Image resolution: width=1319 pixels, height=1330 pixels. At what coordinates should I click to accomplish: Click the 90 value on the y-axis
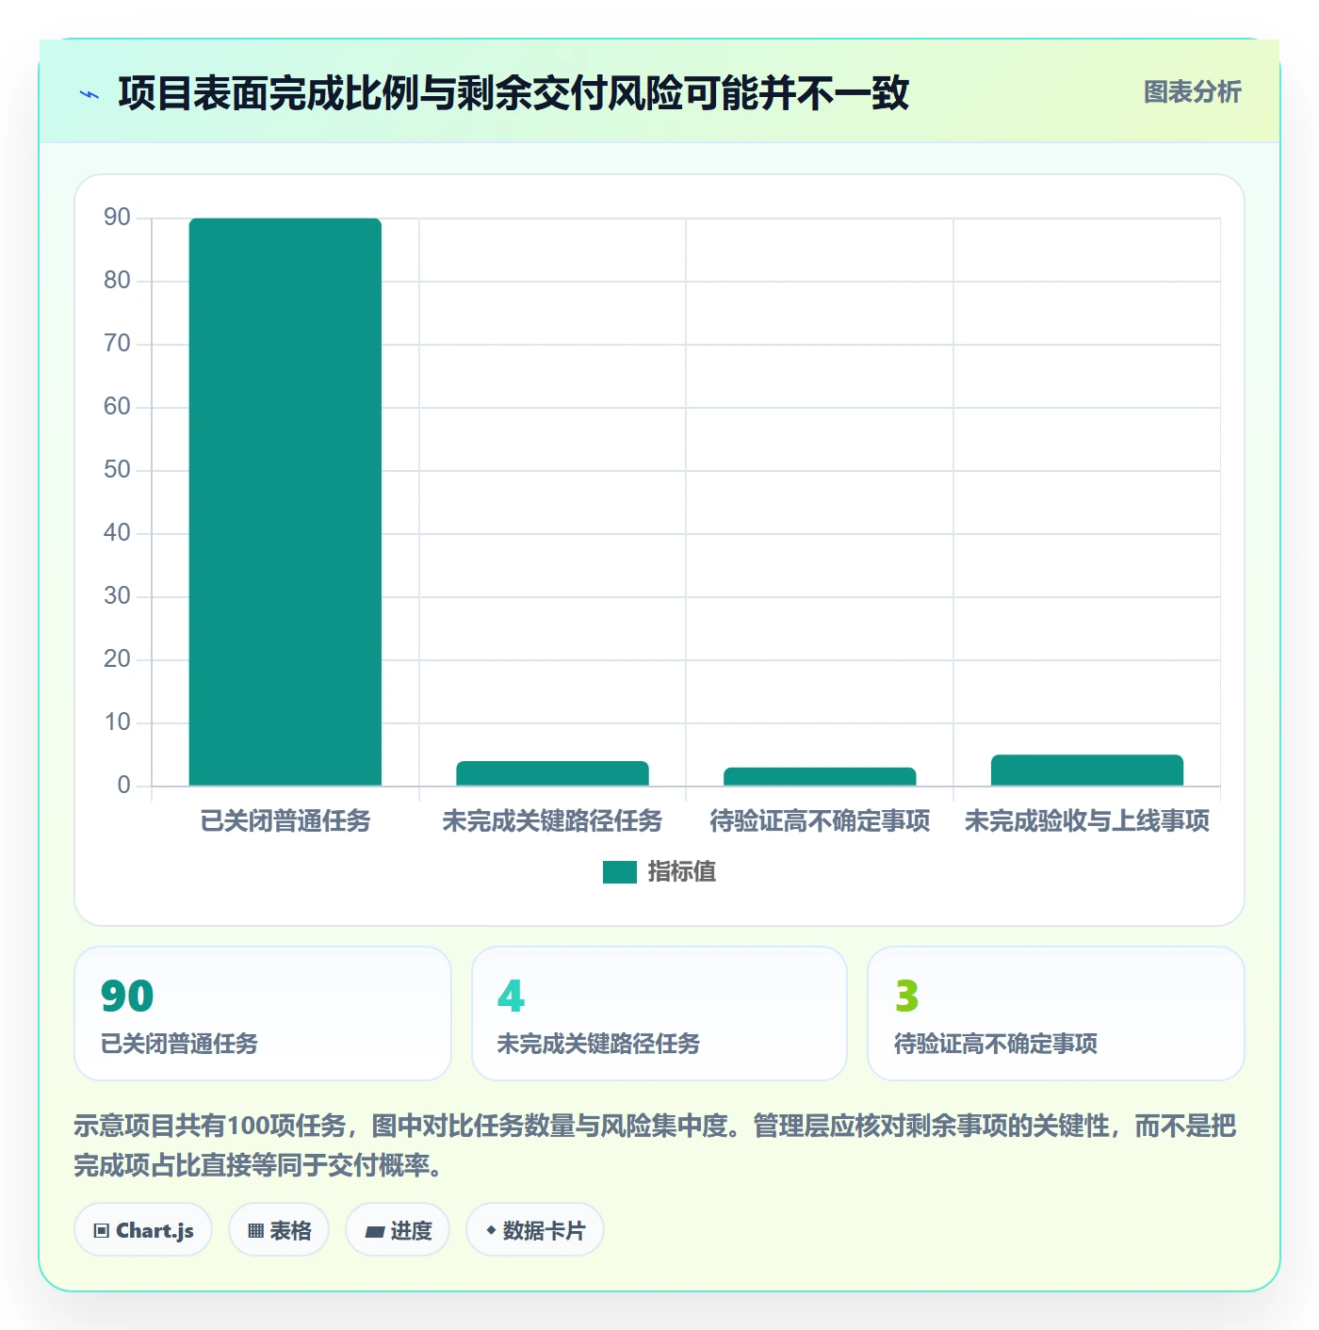click(x=117, y=218)
